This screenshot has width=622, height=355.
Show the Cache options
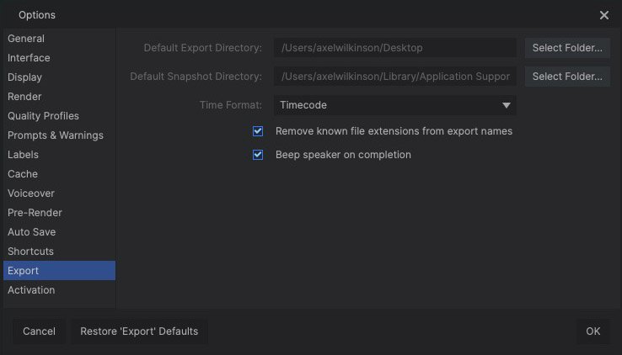tap(23, 174)
